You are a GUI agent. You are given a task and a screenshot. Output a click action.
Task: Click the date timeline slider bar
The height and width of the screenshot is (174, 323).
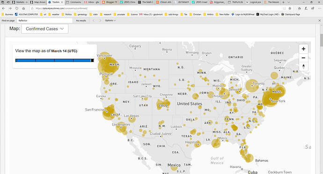tap(55, 60)
